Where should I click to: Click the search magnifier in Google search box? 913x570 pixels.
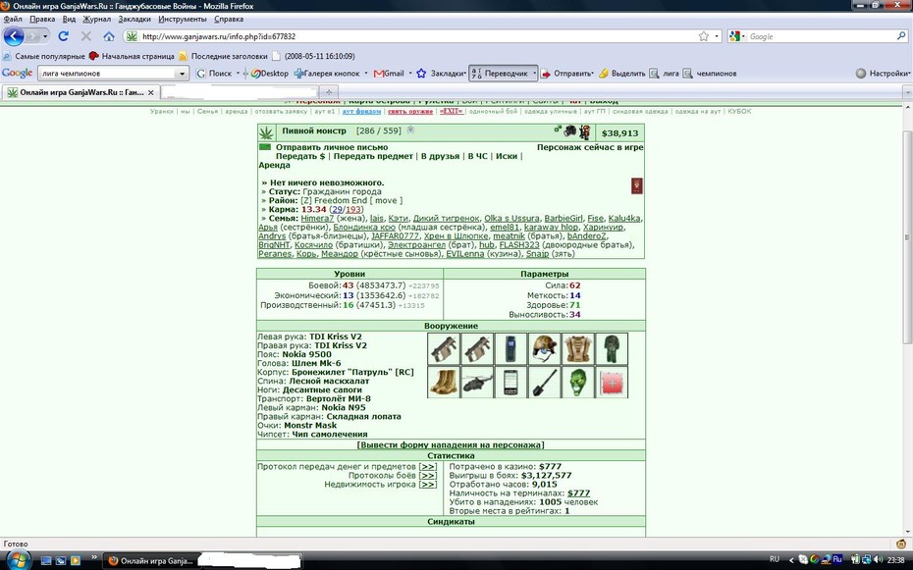click(901, 36)
